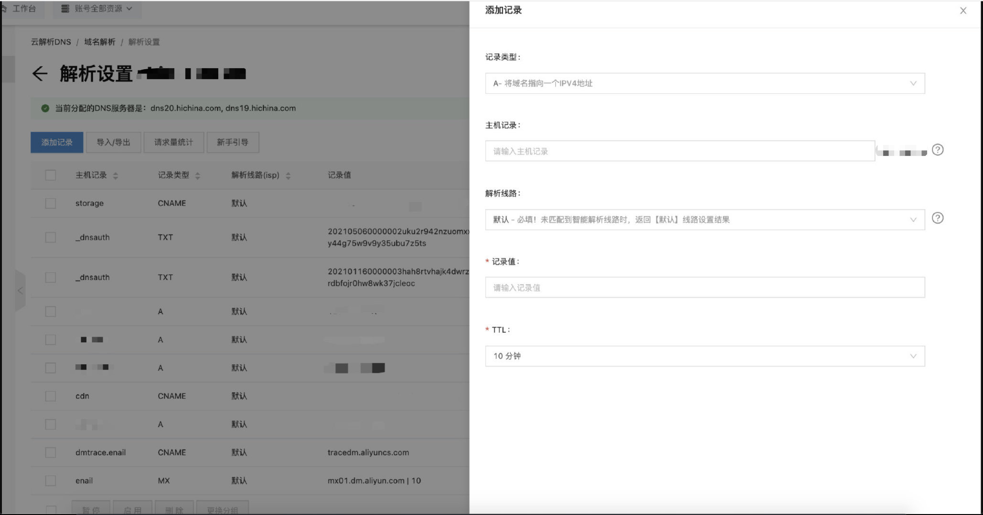Open the 记录类型 dropdown

[x=705, y=83]
